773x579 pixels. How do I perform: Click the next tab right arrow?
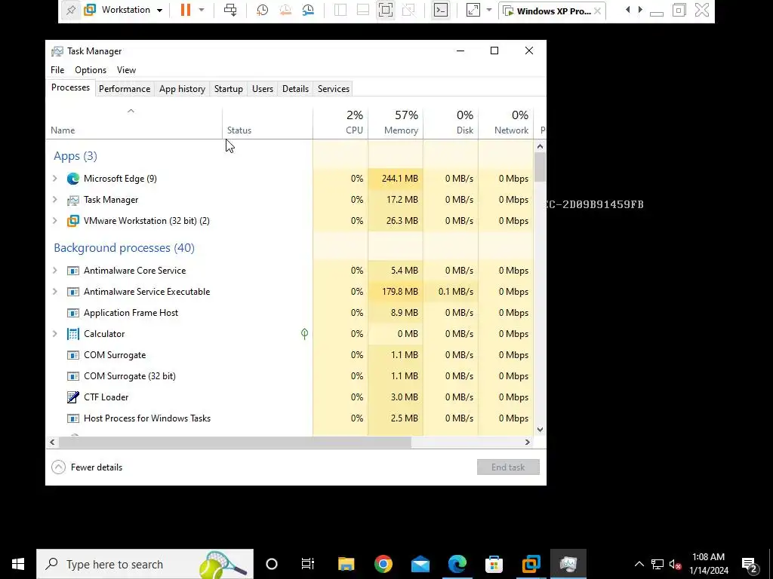click(640, 10)
